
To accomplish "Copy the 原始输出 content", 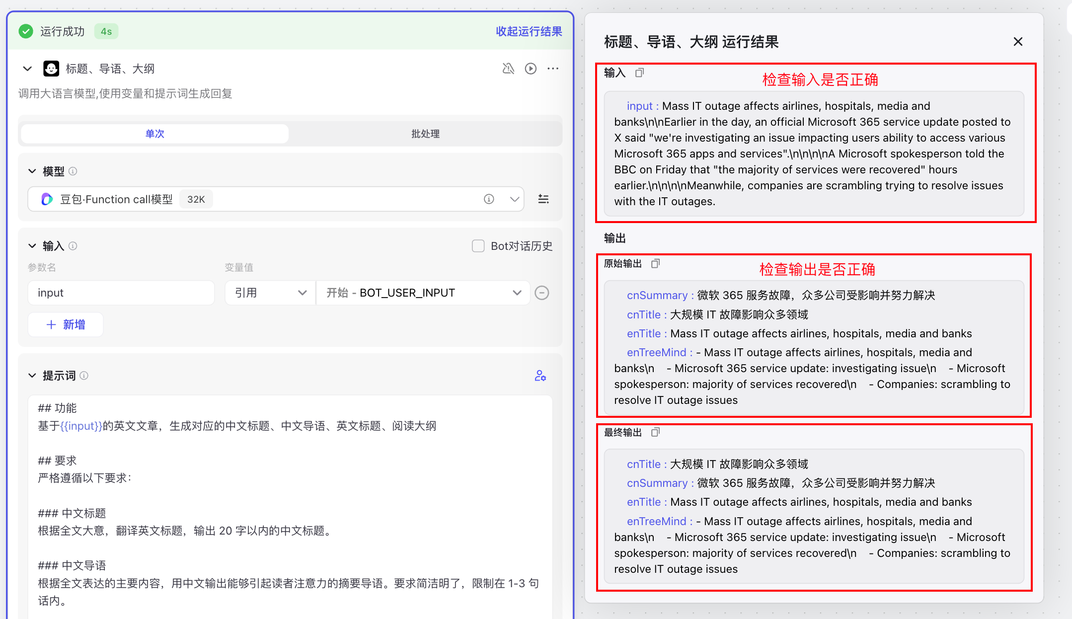I will tap(655, 263).
